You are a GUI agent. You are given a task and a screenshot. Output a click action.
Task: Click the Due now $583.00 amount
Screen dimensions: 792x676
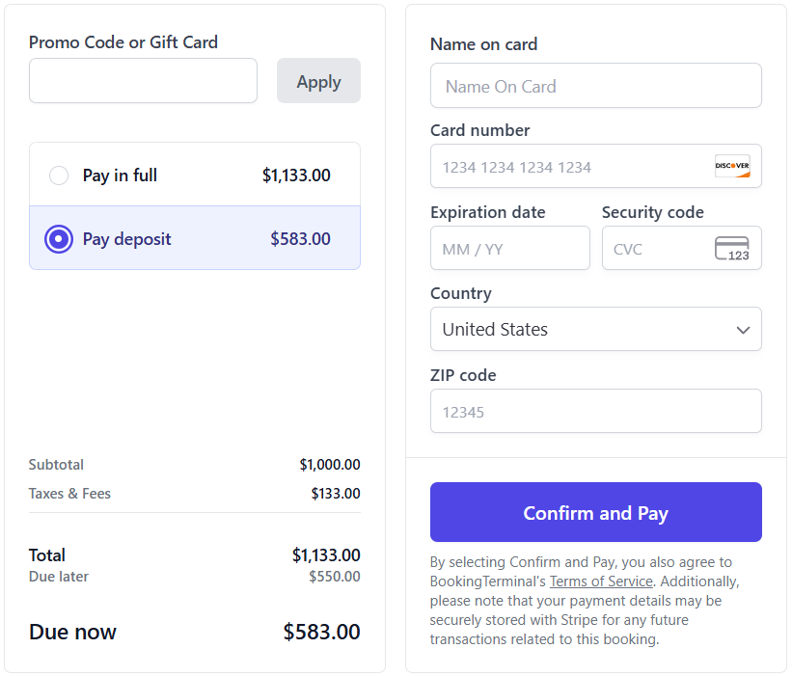[x=321, y=633]
